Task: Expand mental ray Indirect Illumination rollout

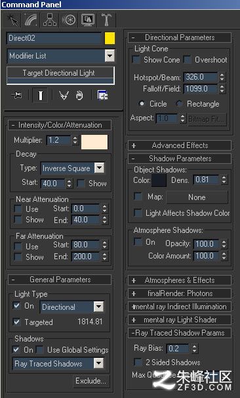Action: click(180, 307)
